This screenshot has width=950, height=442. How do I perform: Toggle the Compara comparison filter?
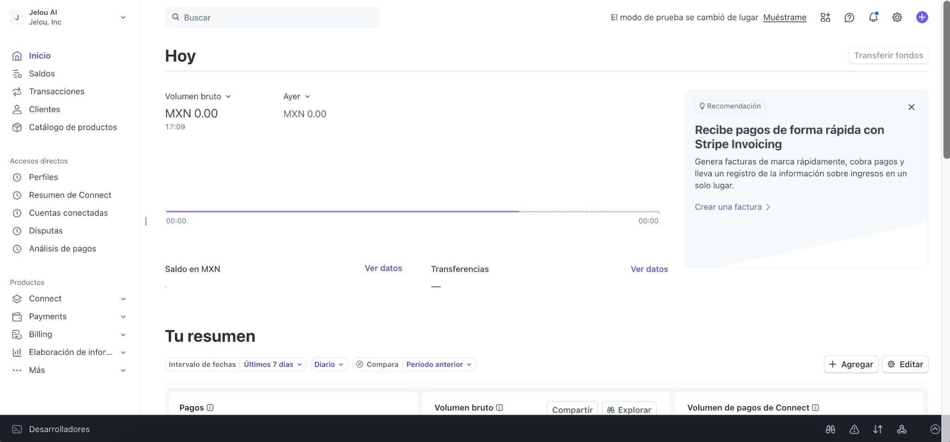377,364
